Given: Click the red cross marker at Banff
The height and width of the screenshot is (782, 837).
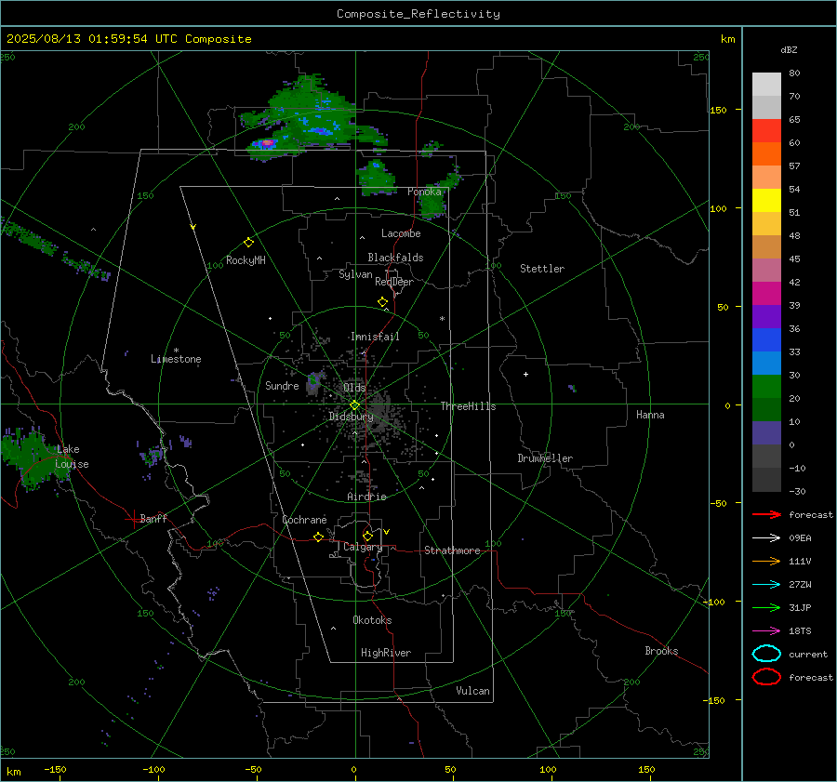Looking at the screenshot, I should (x=133, y=519).
